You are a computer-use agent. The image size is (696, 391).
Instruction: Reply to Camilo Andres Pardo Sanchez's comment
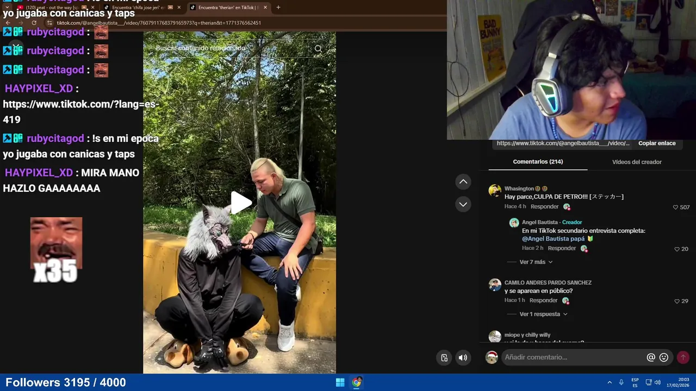[x=544, y=300]
